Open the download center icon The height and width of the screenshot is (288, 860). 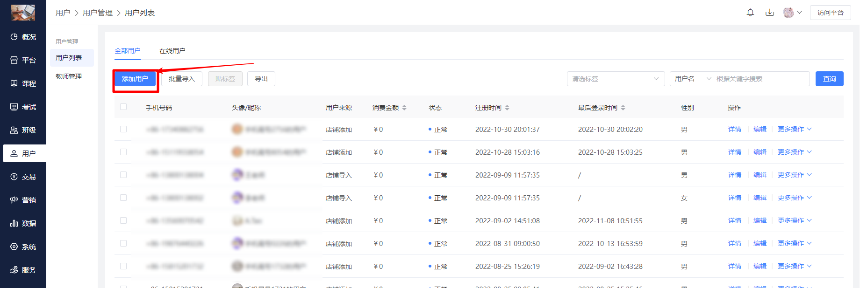pos(770,13)
